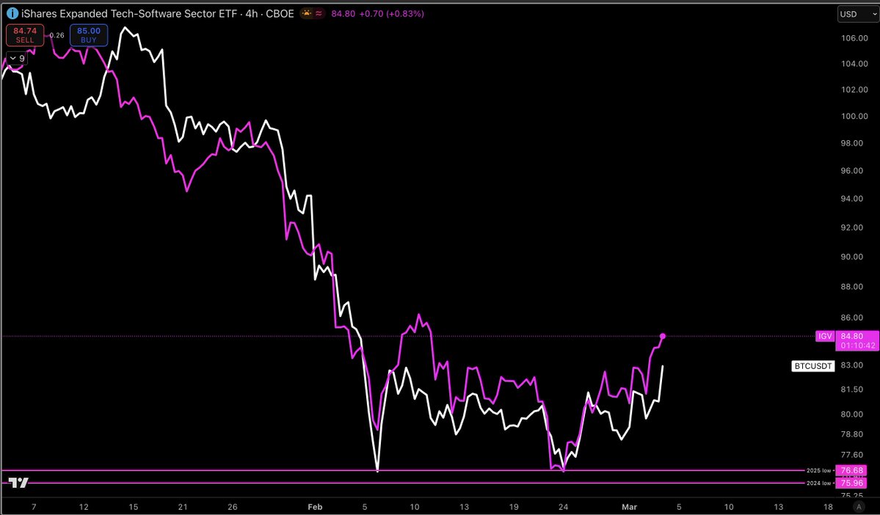Click the 84.74 SELL button
This screenshot has height=515, width=880.
25,34
